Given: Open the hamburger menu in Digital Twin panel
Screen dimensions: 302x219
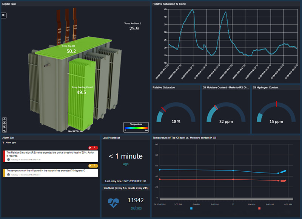Looking at the screenshot, I should 4,15.
